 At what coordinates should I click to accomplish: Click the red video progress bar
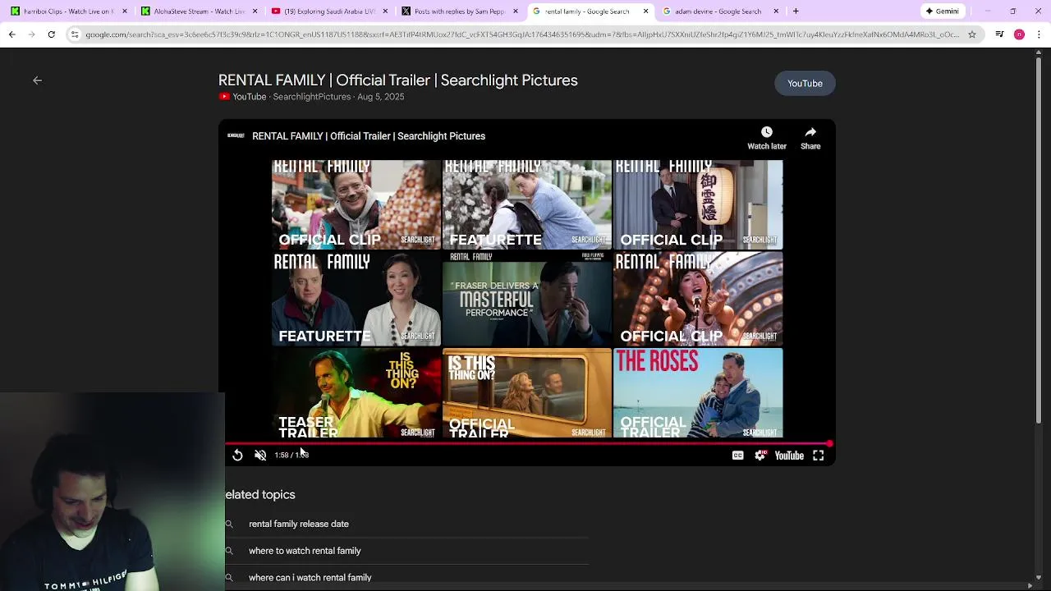pos(527,443)
